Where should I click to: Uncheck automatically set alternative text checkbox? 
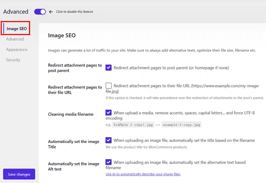click(108, 162)
